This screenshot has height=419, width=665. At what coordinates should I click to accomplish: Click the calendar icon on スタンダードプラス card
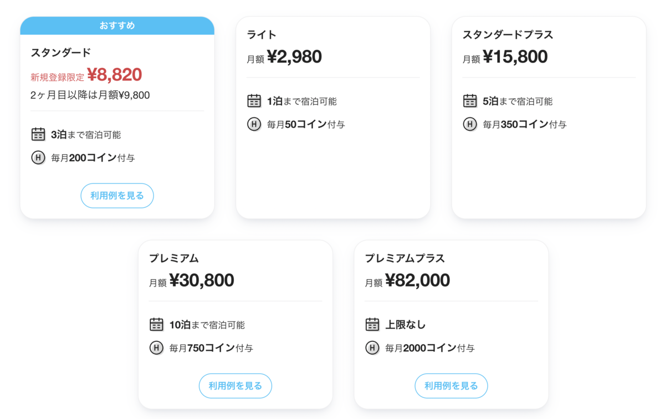[470, 101]
